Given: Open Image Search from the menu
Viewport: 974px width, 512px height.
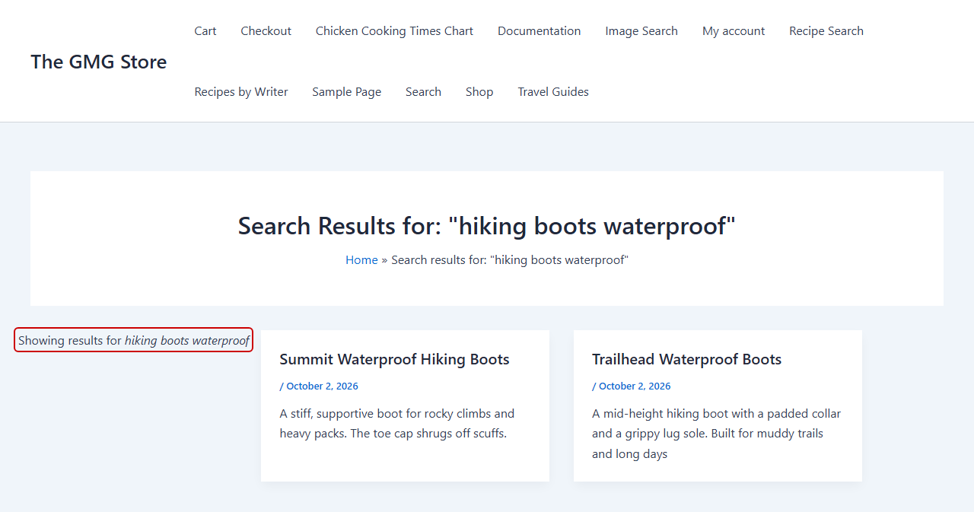Looking at the screenshot, I should (x=641, y=31).
